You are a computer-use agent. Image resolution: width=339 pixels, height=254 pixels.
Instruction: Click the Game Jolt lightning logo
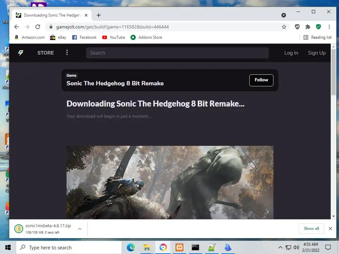(x=21, y=53)
